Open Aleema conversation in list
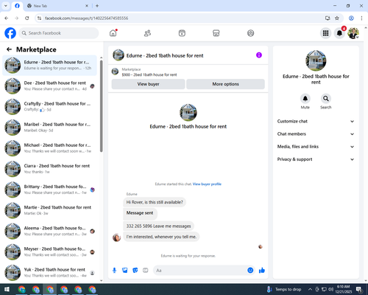The width and height of the screenshot is (368, 295). [50, 231]
